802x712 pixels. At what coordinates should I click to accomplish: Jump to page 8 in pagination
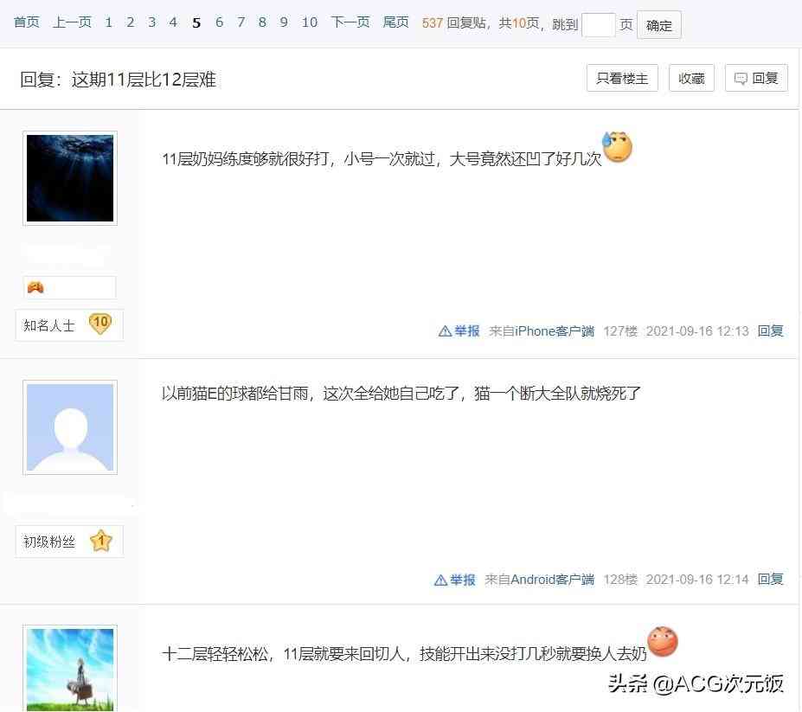coord(262,22)
